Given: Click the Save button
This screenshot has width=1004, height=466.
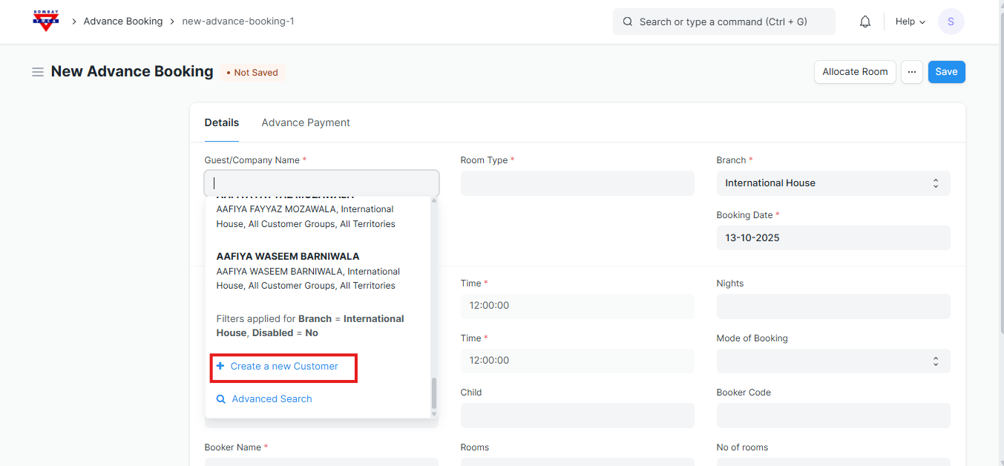Looking at the screenshot, I should tap(946, 72).
